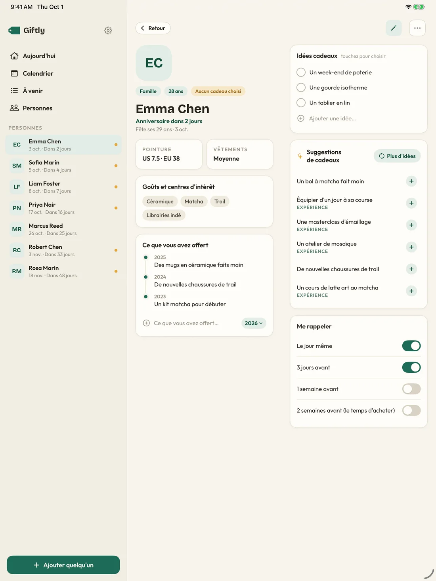Add 'Une masterclass d'émaillage' suggestion
The image size is (436, 581).
(x=411, y=225)
